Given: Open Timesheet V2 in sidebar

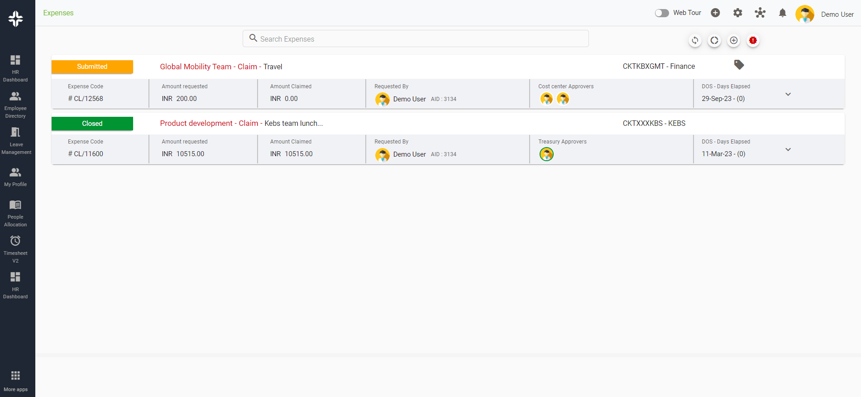Looking at the screenshot, I should point(15,249).
